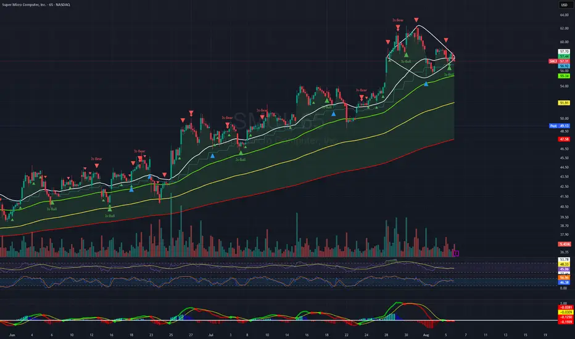Select the light blue 56.92 price label
This screenshot has width=575, height=339.
[564, 66]
